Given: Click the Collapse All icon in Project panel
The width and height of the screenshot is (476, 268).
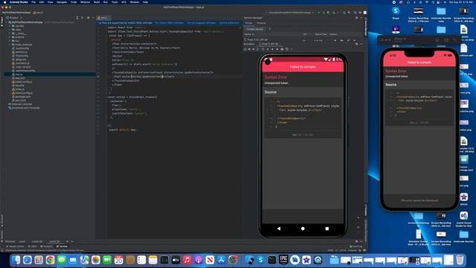Looking at the screenshot, I should point(82,18).
